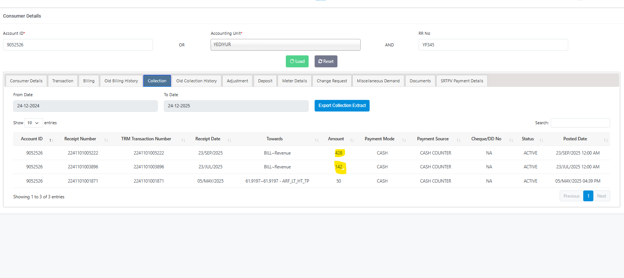Focus the table Search box
This screenshot has width=624, height=278.
point(580,123)
